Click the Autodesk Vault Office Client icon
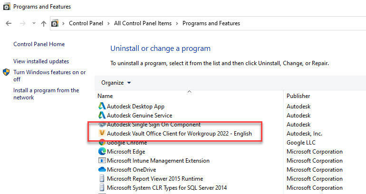 [x=102, y=133]
